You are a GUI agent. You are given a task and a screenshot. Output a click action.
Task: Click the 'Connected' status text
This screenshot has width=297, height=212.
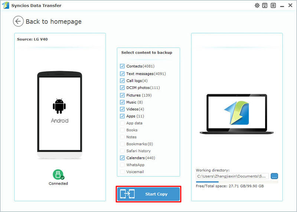tap(58, 183)
